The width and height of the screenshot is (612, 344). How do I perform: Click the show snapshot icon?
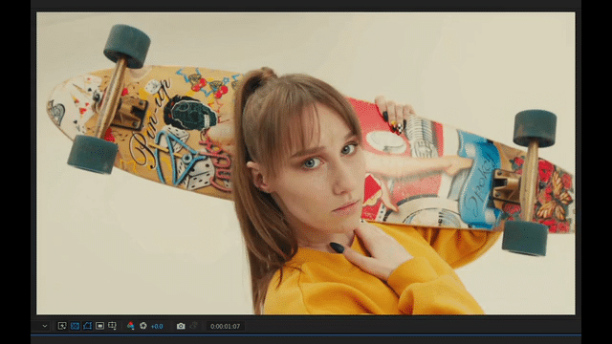point(193,326)
